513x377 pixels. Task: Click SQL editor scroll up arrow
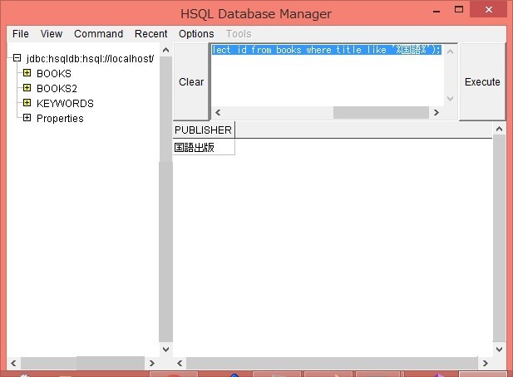coord(450,51)
